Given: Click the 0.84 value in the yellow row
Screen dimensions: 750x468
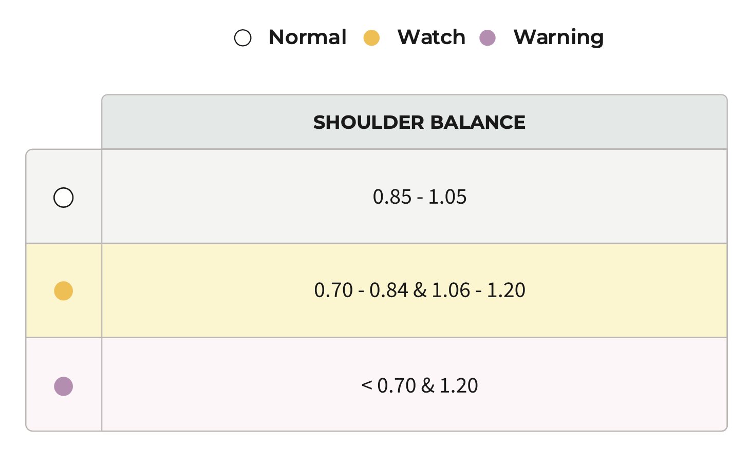Looking at the screenshot, I should (x=389, y=290).
